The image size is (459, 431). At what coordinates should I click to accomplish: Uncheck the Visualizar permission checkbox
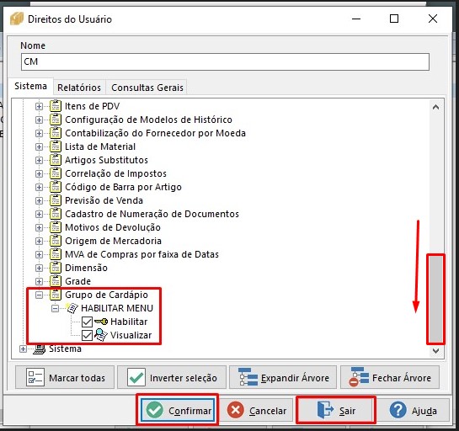[87, 335]
